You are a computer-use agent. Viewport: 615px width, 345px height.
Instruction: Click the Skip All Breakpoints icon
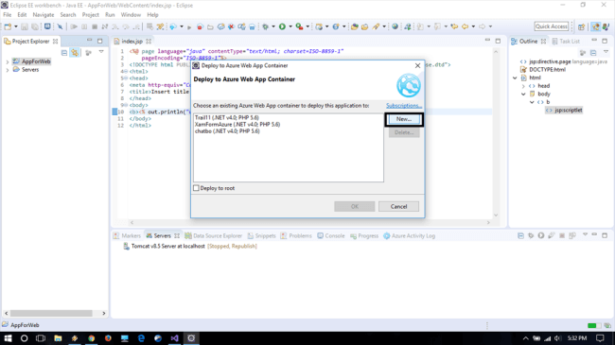point(60,26)
